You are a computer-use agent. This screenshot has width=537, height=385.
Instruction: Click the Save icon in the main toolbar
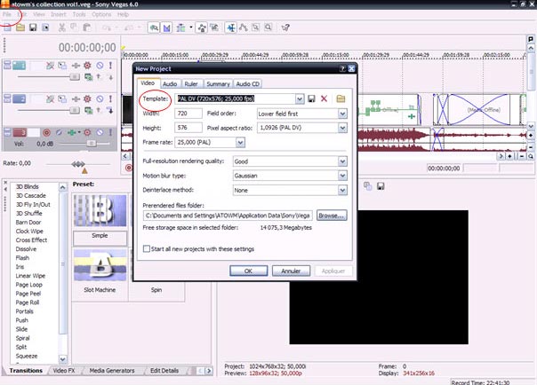33,29
